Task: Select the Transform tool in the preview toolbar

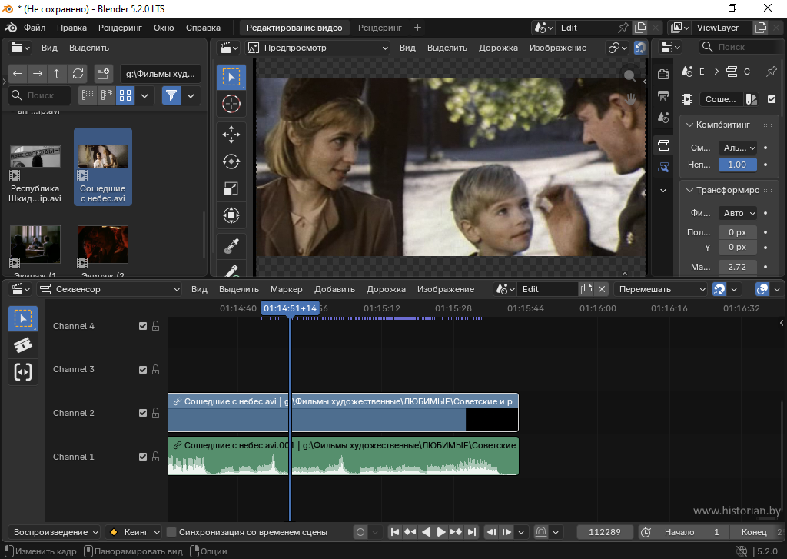Action: pos(231,215)
